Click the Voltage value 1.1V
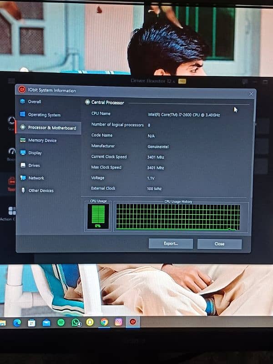This screenshot has height=364, width=273. click(x=151, y=178)
